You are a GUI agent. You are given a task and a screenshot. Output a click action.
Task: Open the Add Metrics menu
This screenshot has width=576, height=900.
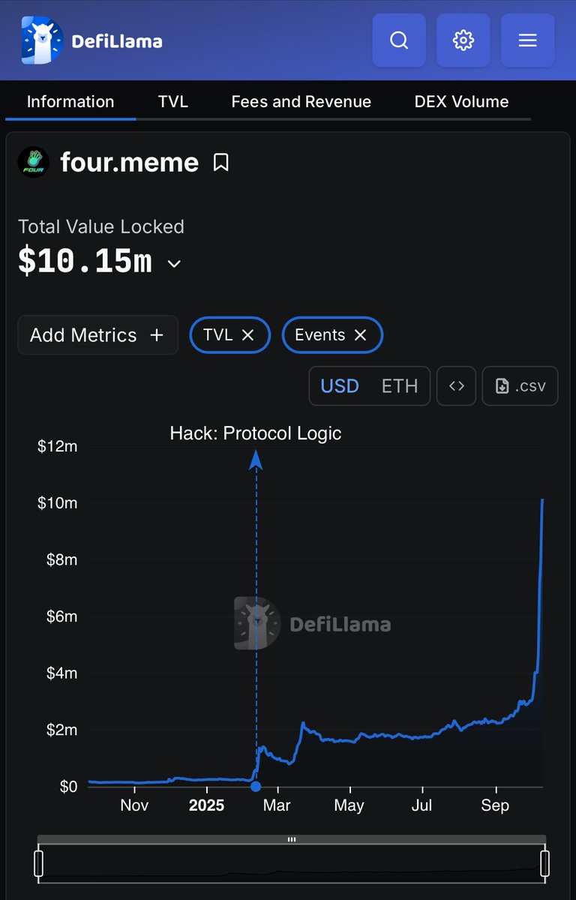coord(97,335)
